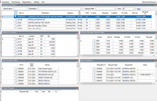
Task: Click chart icon in Inventory Shortages header
Action: (155, 32)
